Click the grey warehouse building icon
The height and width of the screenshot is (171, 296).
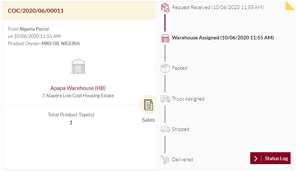point(78,67)
